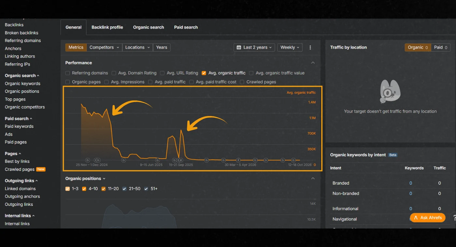Image resolution: width=456 pixels, height=247 pixels.
Task: Open the Competitors dropdown
Action: (x=104, y=47)
